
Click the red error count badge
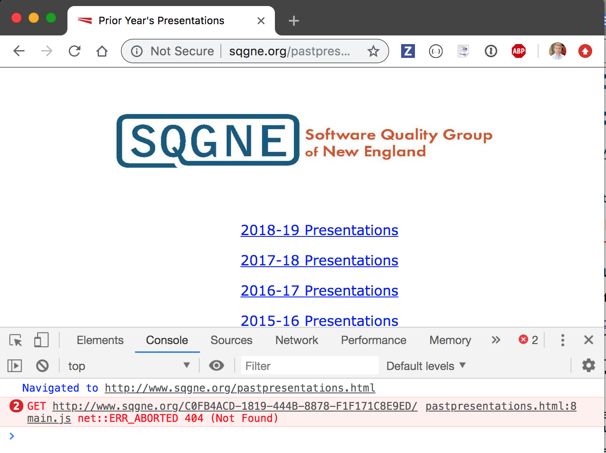[x=528, y=340]
